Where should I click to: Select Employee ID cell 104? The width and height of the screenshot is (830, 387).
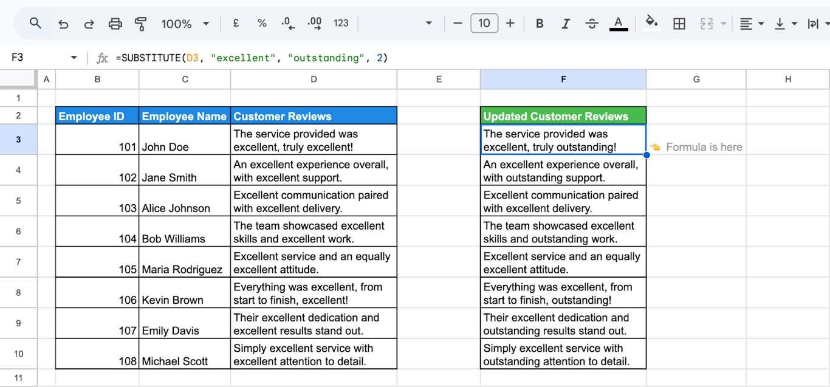pyautogui.click(x=97, y=231)
